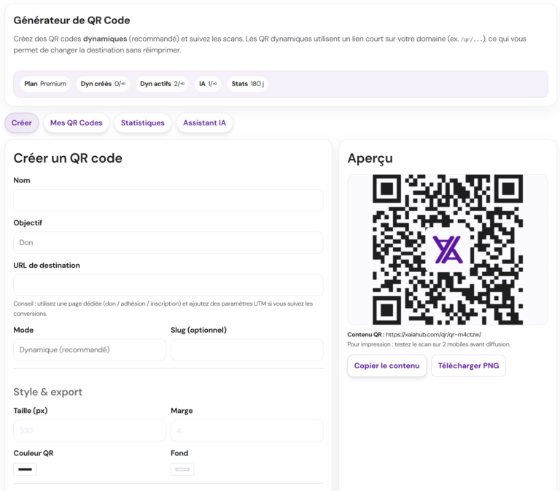
Task: Switch to the Créer tab
Action: tap(22, 123)
